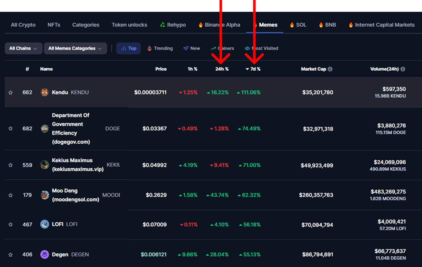Add Moo Deng to watchlist star
This screenshot has width=422, height=267.
click(x=10, y=195)
